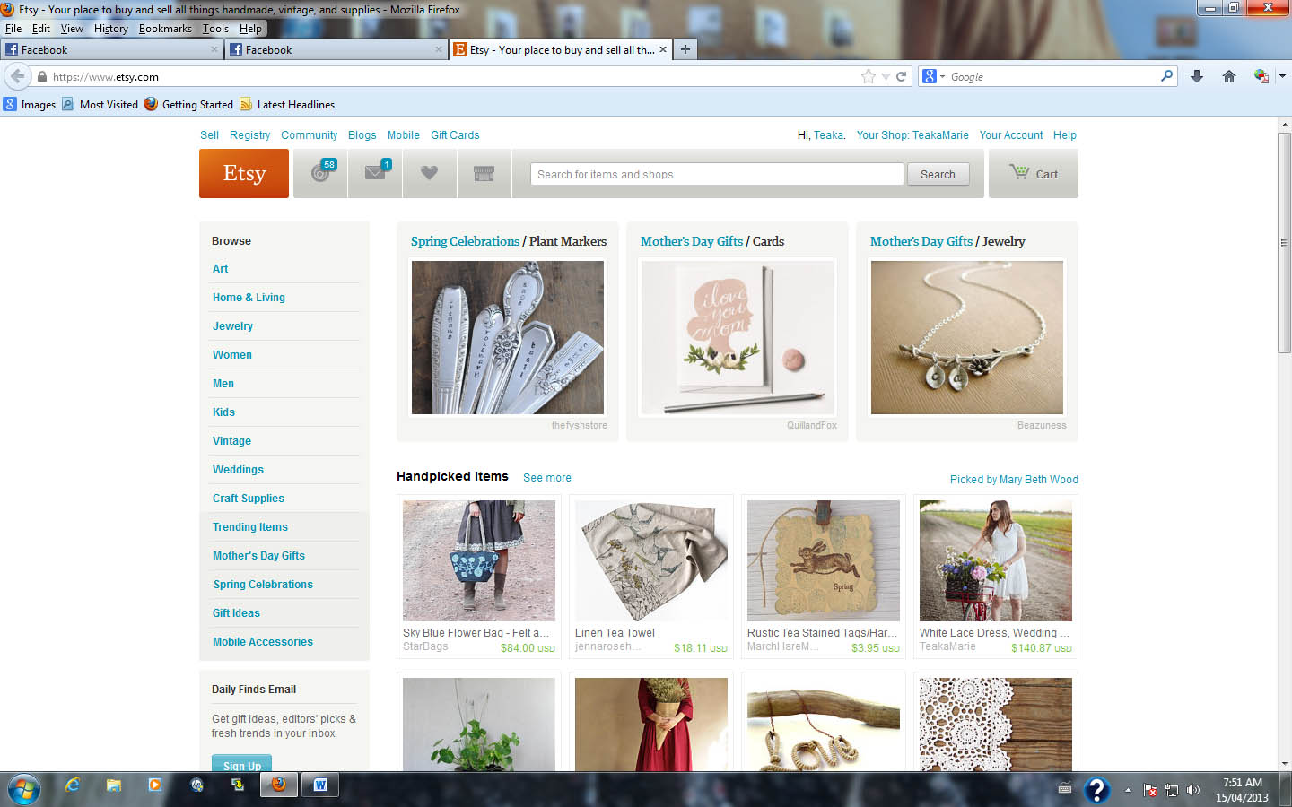Click Firefox back arrow button
Image resolution: width=1292 pixels, height=807 pixels.
17,76
